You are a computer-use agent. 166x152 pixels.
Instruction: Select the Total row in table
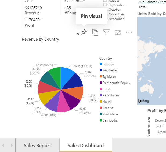pos(143,7)
